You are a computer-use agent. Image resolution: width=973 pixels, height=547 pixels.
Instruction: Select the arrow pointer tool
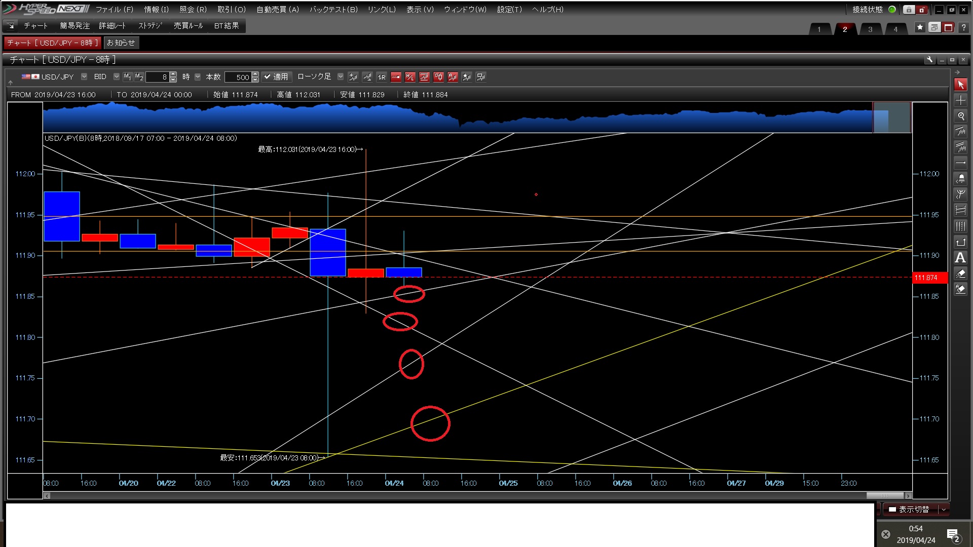[x=960, y=85]
